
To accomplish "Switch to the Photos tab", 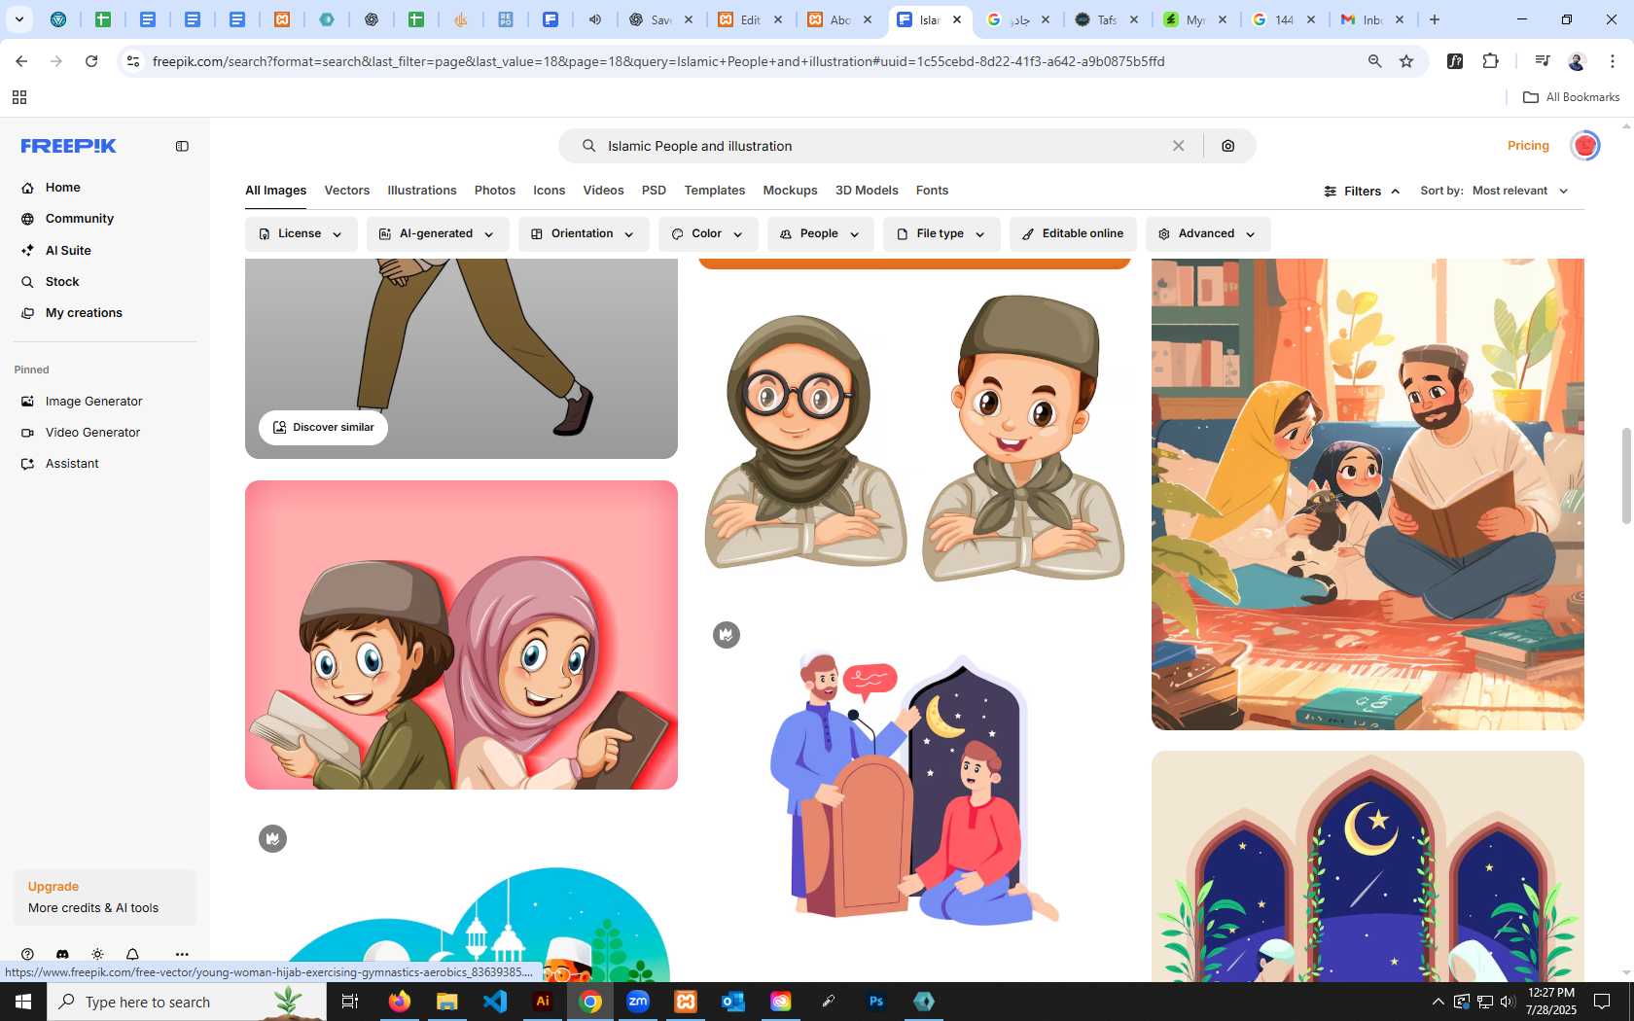I will click(x=495, y=191).
